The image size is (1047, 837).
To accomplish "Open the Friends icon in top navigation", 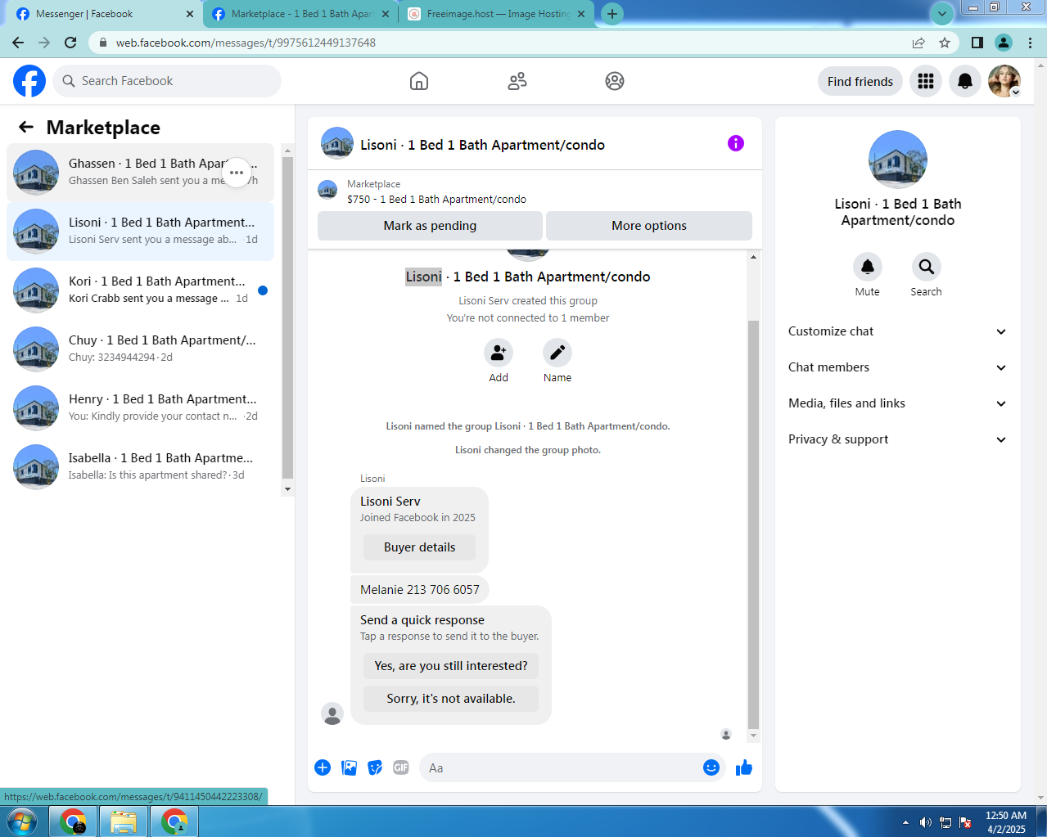I will (x=517, y=81).
